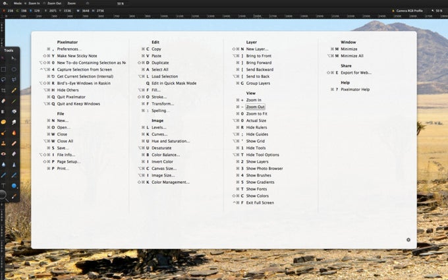Click Pixelmator Help under Help
Image resolution: width=448 pixels, height=280 pixels.
355,90
